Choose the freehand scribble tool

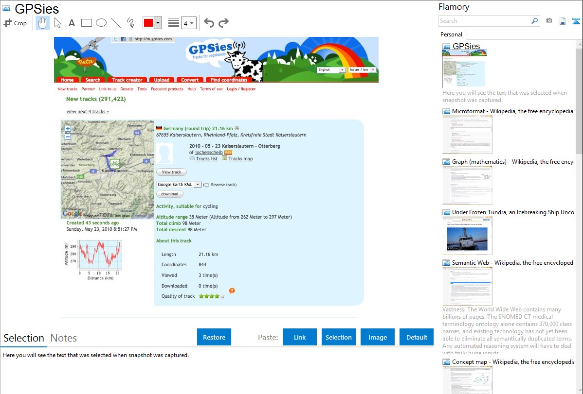tap(130, 23)
